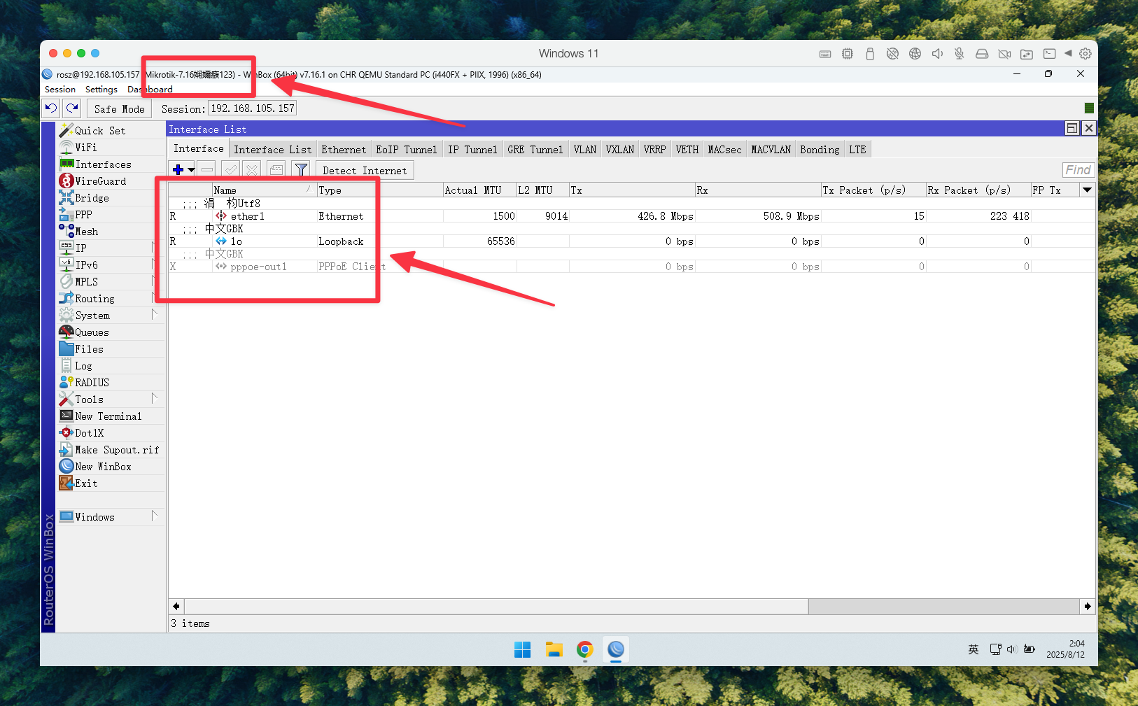Click the blue plus add-interface button
This screenshot has height=706, width=1138.
[178, 170]
